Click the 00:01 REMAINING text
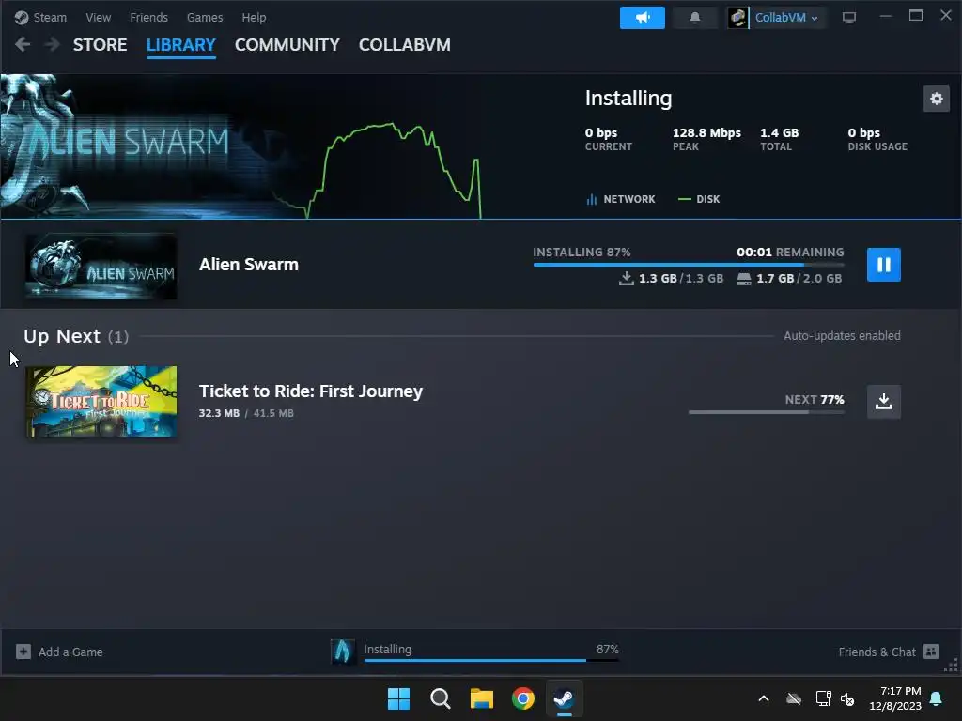 [790, 252]
